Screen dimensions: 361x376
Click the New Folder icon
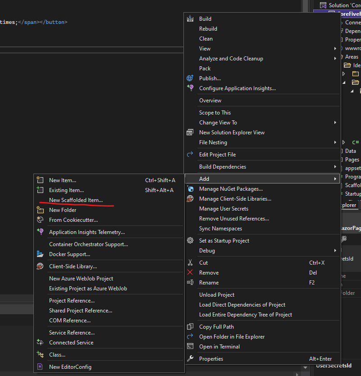click(40, 210)
